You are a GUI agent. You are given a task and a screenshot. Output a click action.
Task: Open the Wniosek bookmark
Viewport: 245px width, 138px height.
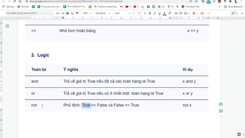23,7
